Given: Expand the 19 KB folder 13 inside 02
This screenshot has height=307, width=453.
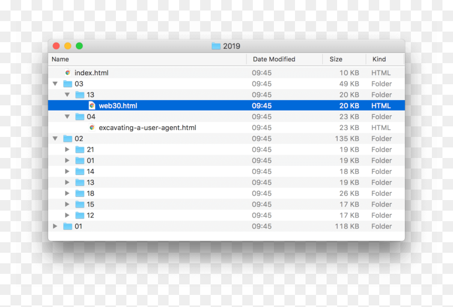Looking at the screenshot, I should coord(67,183).
